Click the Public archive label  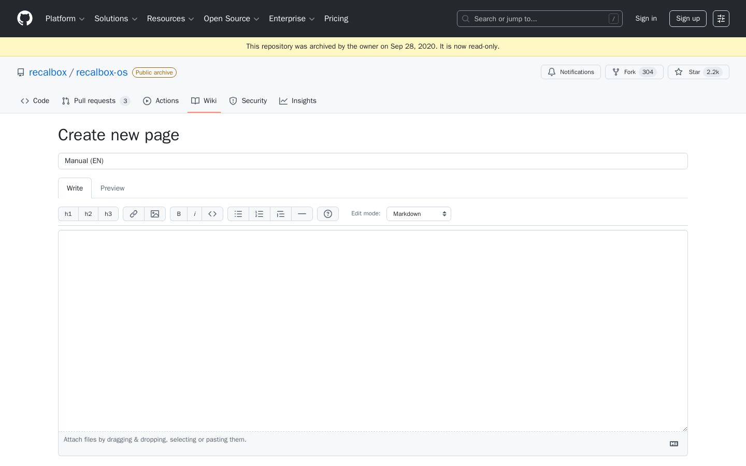pyautogui.click(x=154, y=72)
